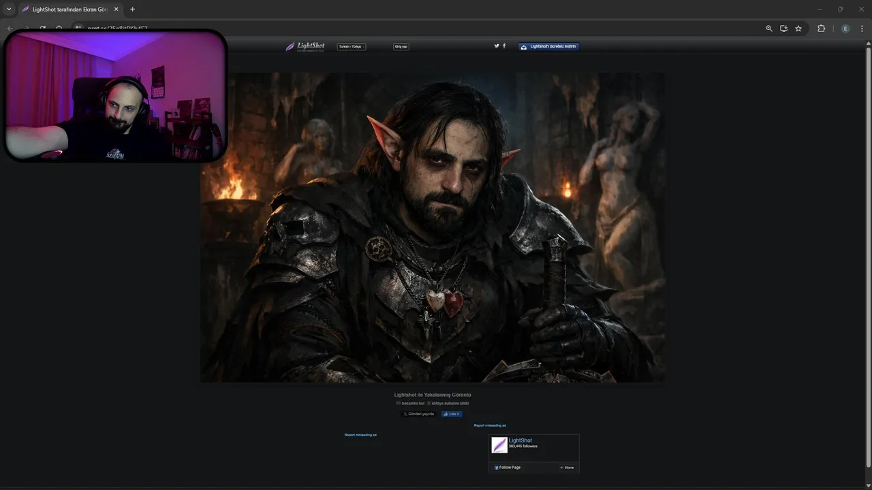
Task: Click the install app icon in address bar
Action: [783, 29]
